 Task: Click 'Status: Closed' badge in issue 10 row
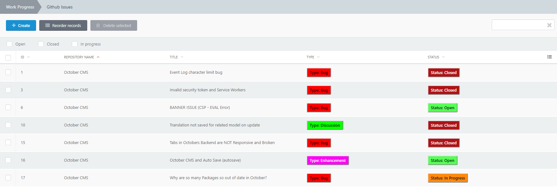click(444, 125)
